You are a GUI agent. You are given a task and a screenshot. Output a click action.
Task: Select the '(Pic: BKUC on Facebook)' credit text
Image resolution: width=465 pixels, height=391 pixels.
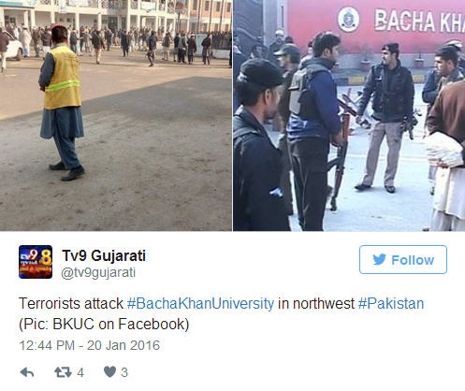coord(104,325)
